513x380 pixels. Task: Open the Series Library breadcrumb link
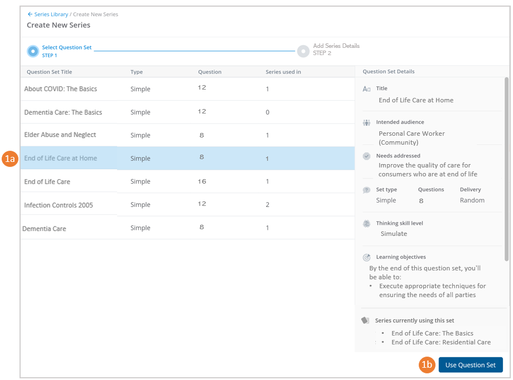[51, 14]
